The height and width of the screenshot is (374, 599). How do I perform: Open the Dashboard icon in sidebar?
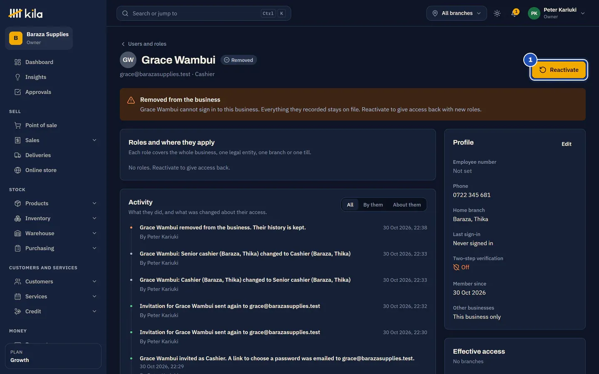point(17,62)
